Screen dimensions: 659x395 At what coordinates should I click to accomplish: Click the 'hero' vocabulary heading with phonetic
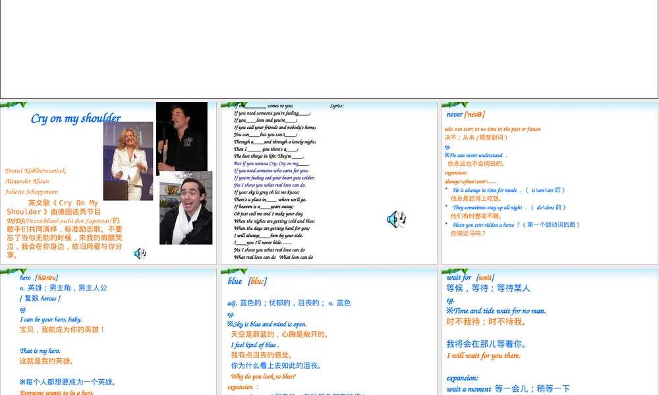[x=39, y=277]
